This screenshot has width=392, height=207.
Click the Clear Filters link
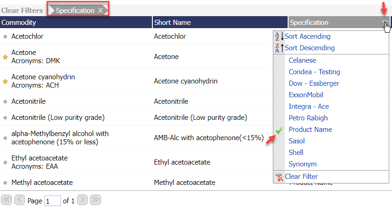(x=22, y=10)
